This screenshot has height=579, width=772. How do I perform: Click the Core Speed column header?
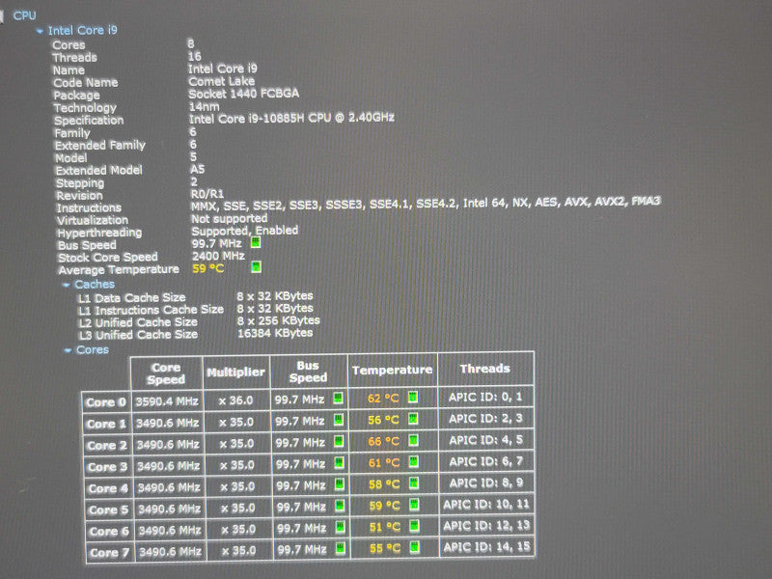pos(166,373)
